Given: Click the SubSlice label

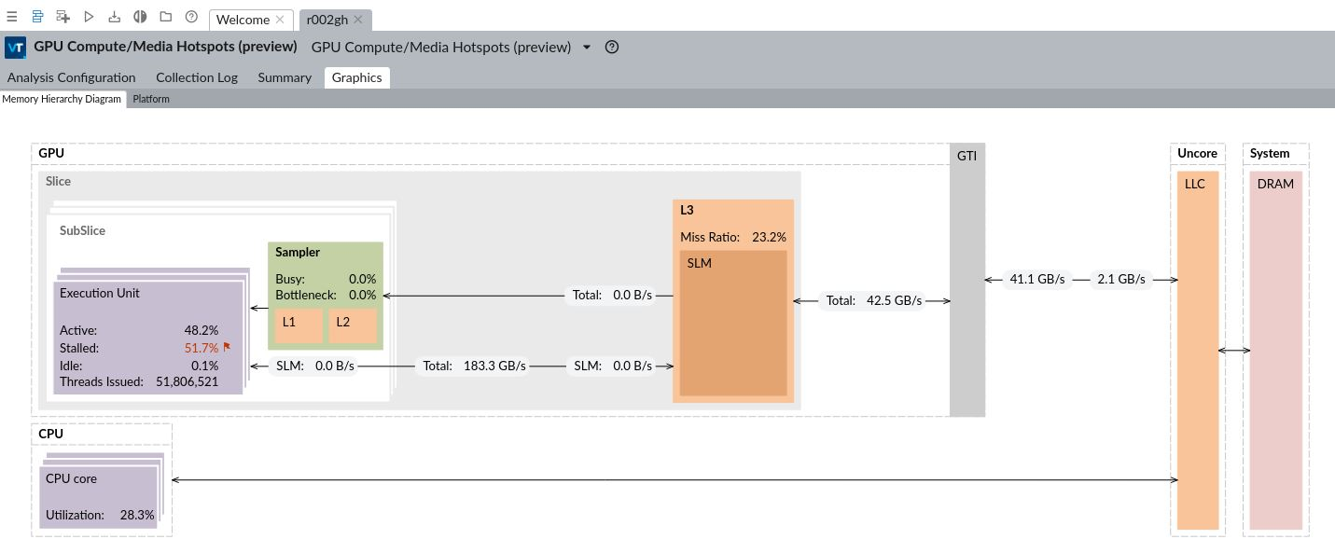Looking at the screenshot, I should (x=82, y=230).
